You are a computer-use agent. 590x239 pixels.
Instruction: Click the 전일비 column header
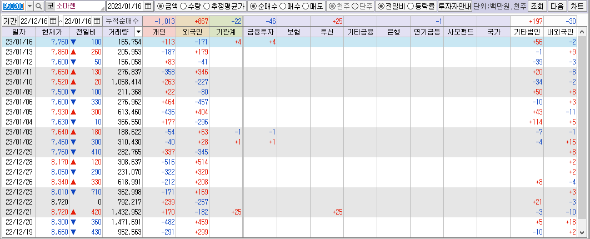[86, 32]
